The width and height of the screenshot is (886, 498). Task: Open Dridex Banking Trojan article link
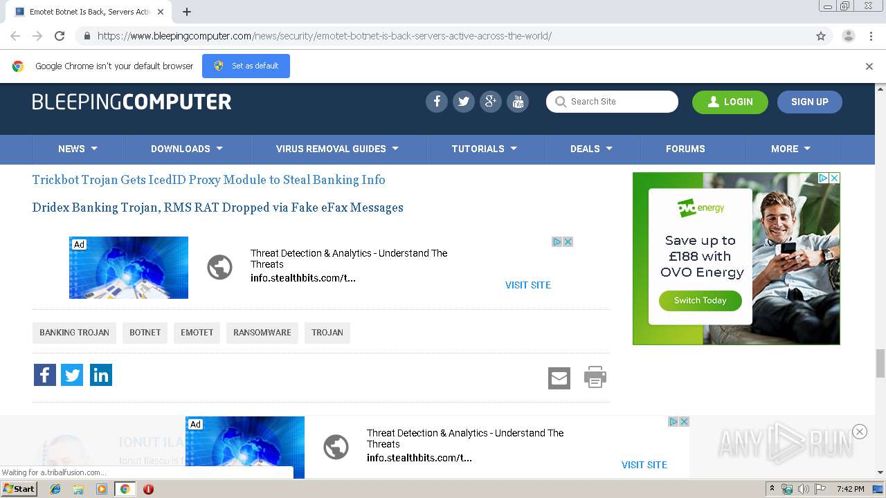click(x=217, y=207)
